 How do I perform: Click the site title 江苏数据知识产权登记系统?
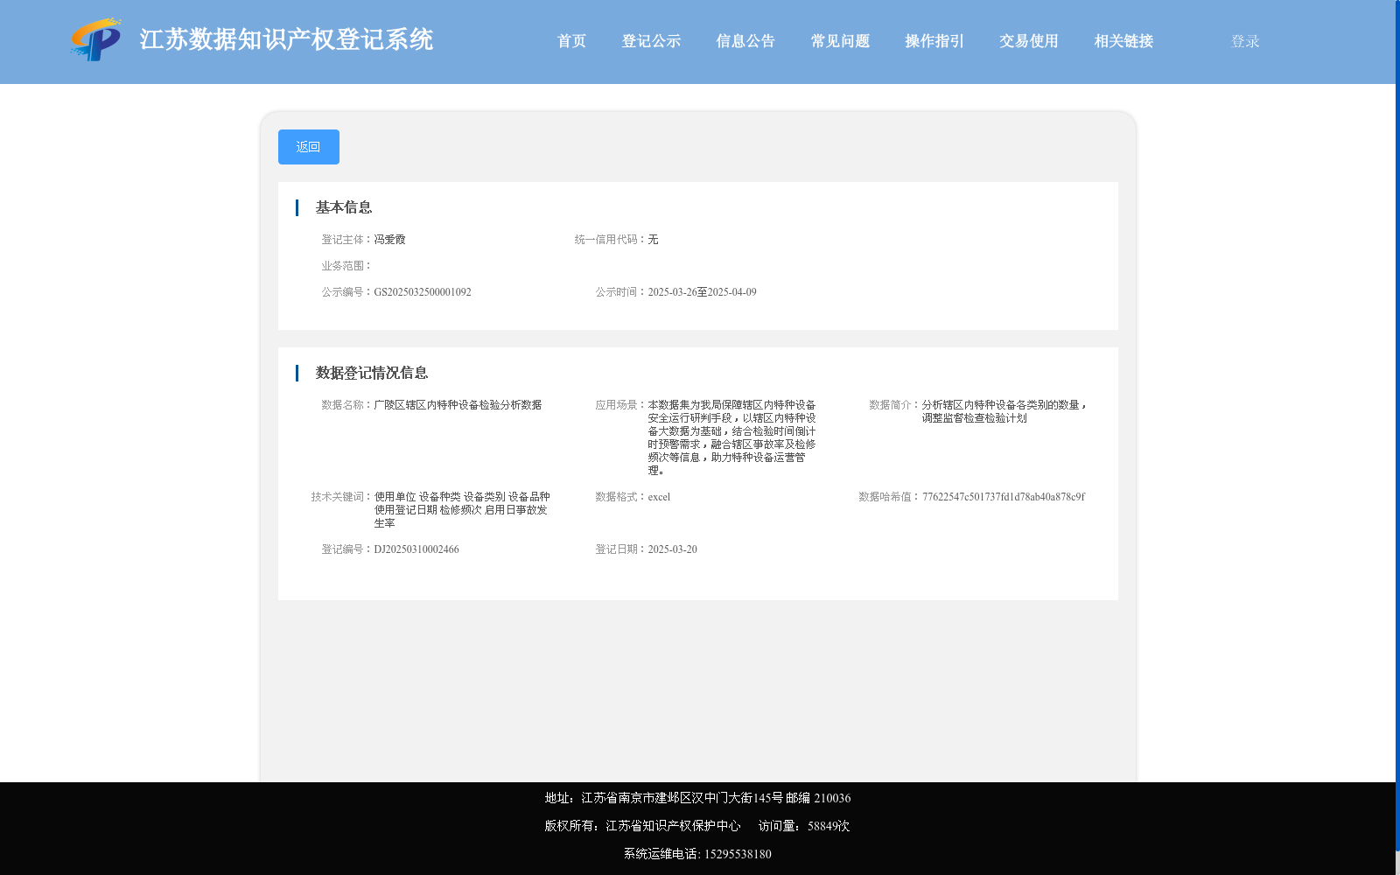tap(286, 39)
